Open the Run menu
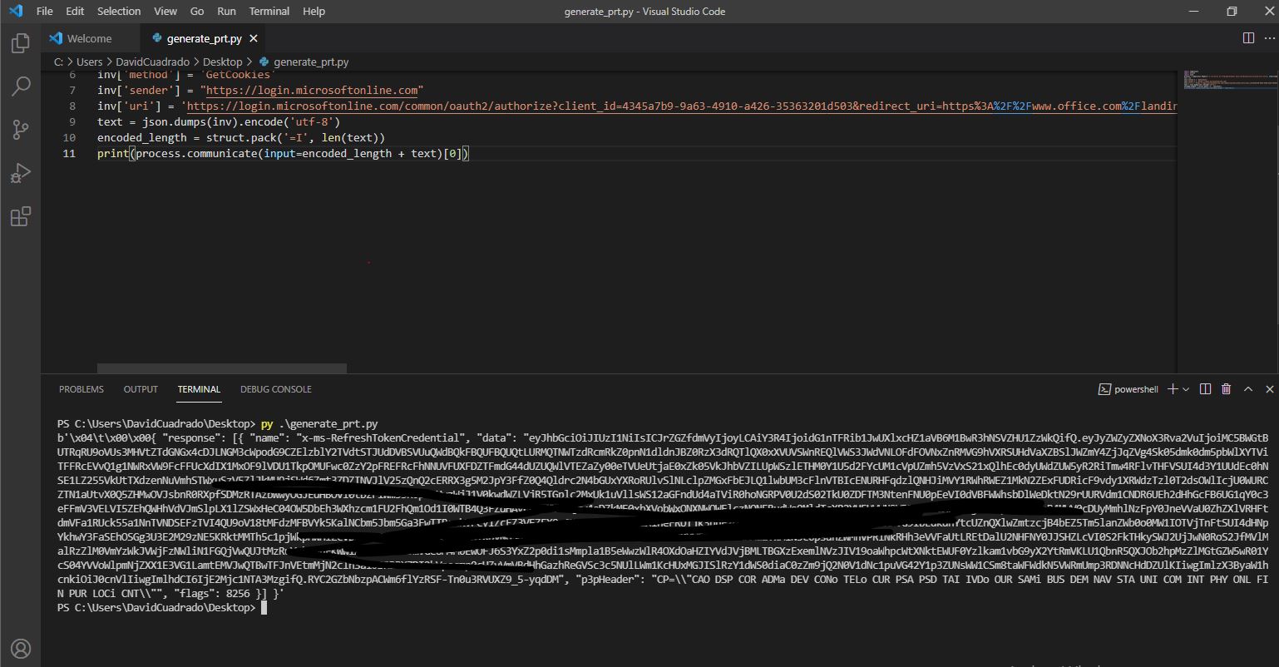This screenshot has height=667, width=1279. [x=226, y=11]
